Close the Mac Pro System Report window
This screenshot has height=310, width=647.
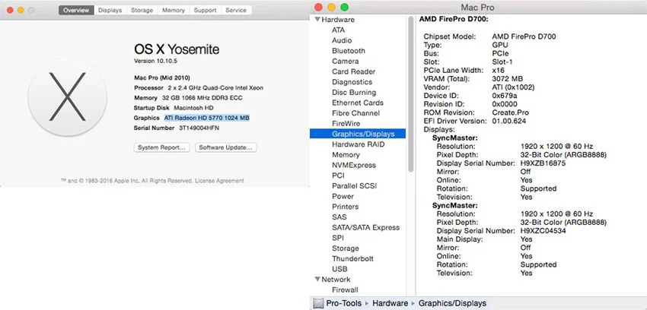[x=318, y=8]
